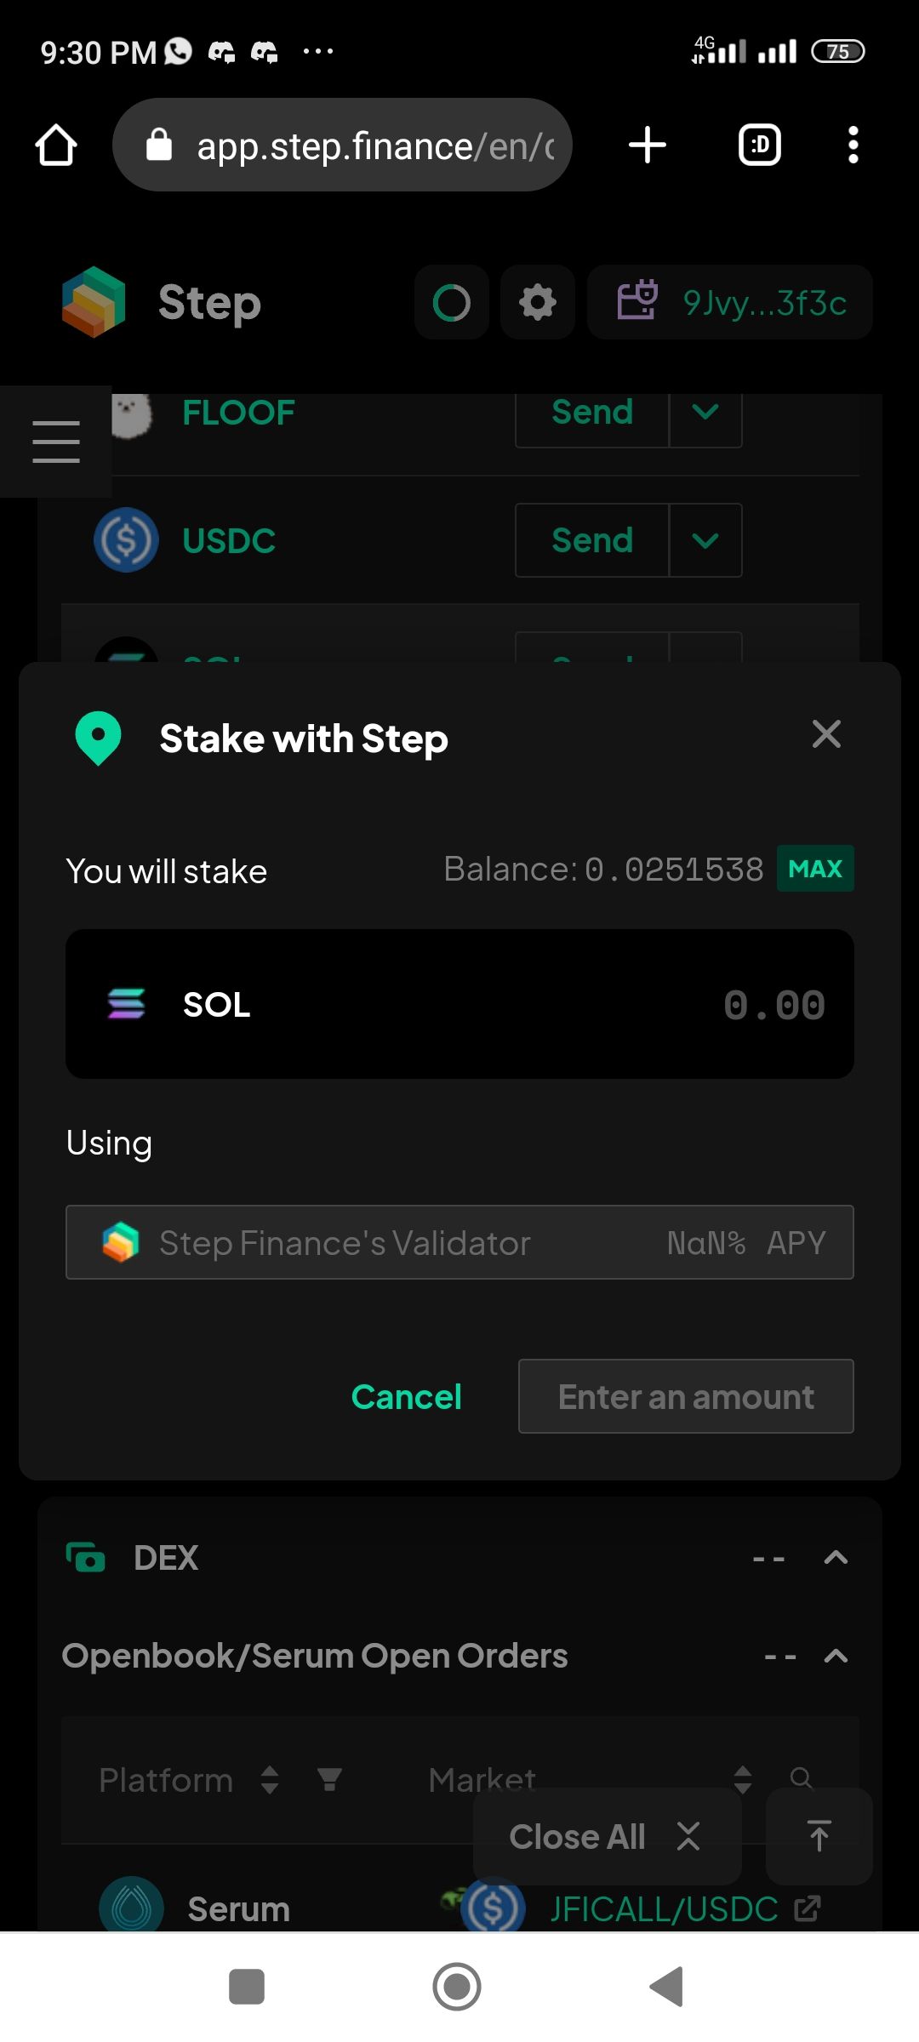Screen dimensions: 919x2042
Task: Toggle Platform column sort arrows
Action: click(x=270, y=1779)
